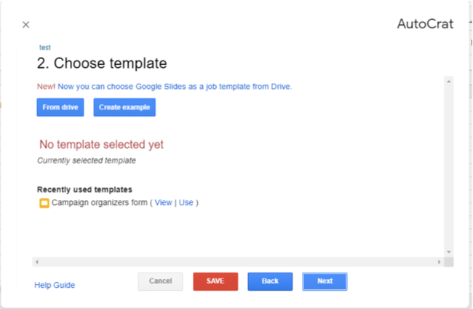Image resolution: width=473 pixels, height=309 pixels.
Task: Open the View link for Campaign organizers form
Action: coord(163,203)
